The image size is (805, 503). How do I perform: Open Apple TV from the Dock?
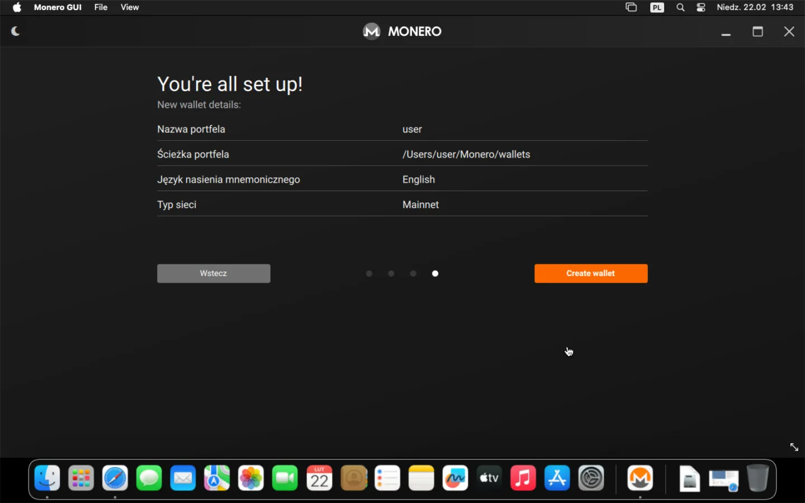[489, 478]
